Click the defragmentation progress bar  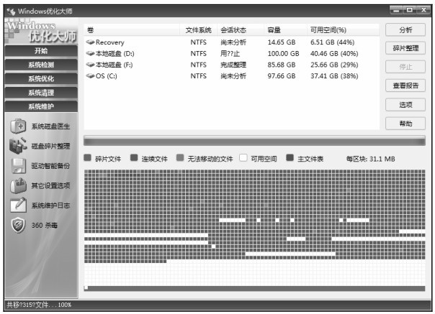tap(254, 141)
